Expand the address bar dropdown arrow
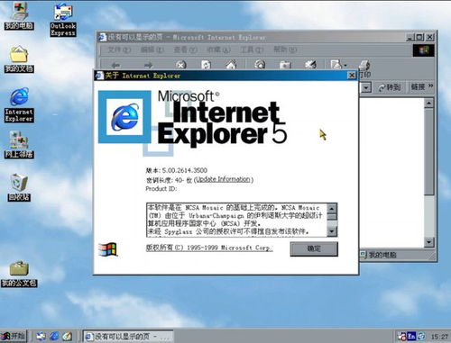Viewport: 451px width, 343px height. [x=366, y=87]
